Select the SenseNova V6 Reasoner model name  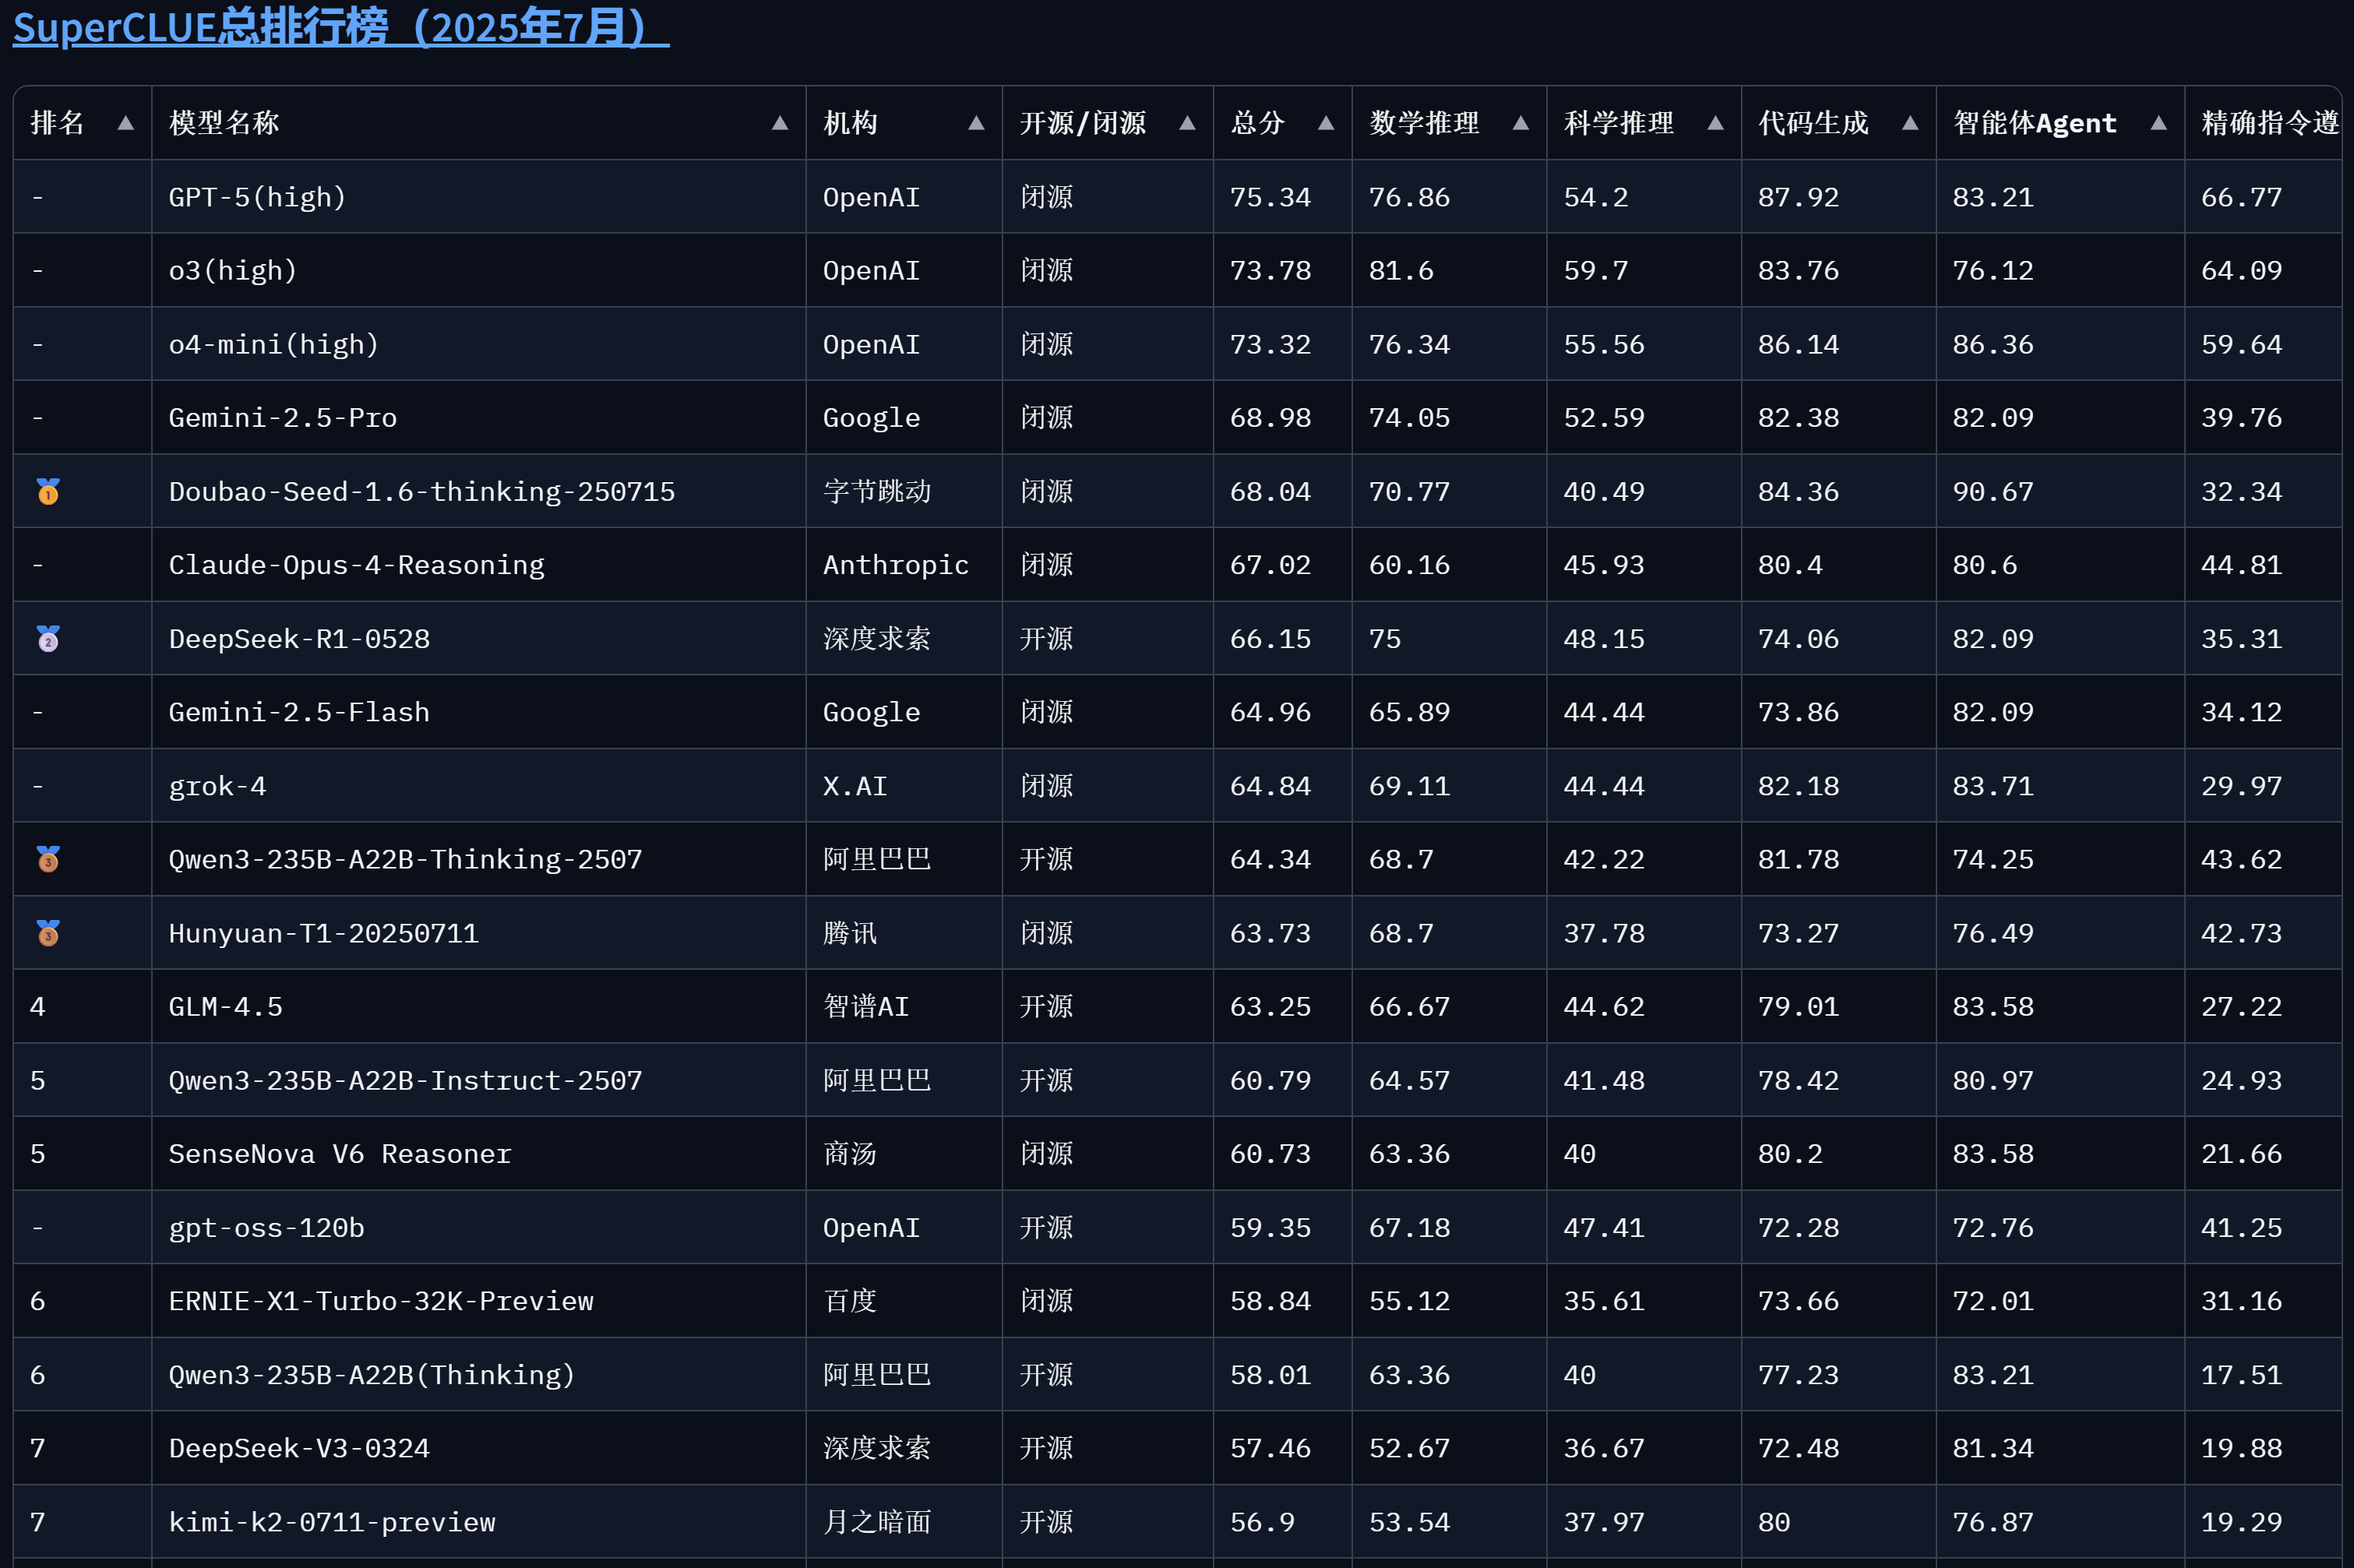[x=340, y=1154]
